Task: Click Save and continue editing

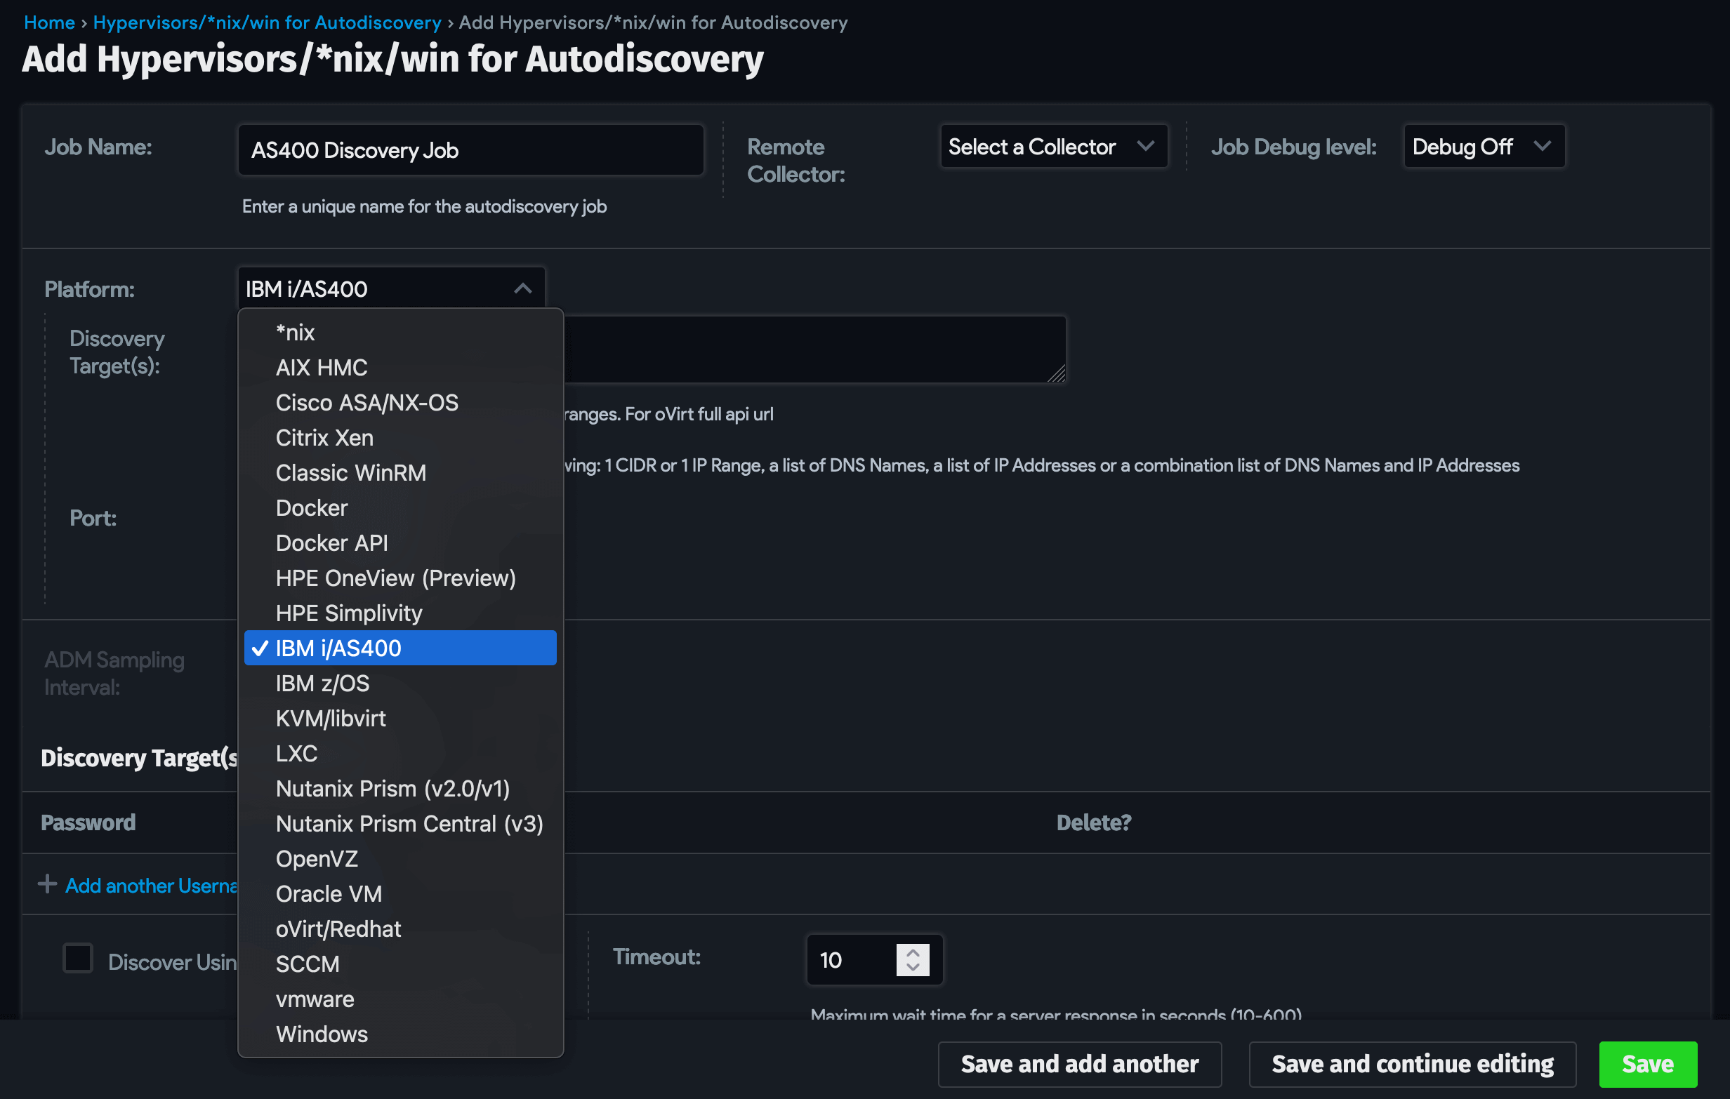Action: pyautogui.click(x=1413, y=1064)
